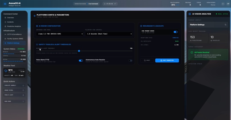Image resolution: width=231 pixels, height=120 pixels.
Task: Click the clock icon beside 17:23:41
Action: click(105, 4)
